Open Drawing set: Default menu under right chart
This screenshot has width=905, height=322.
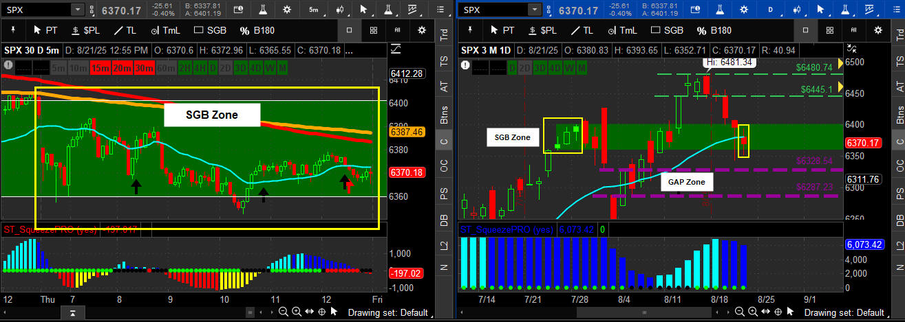[x=846, y=312]
